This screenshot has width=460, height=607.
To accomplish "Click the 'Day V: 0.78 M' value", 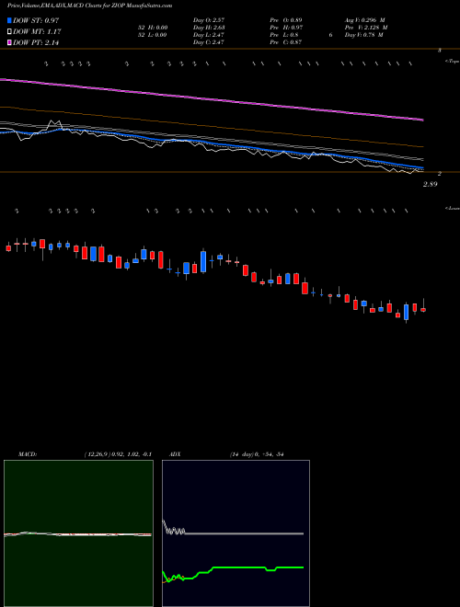I will point(364,35).
